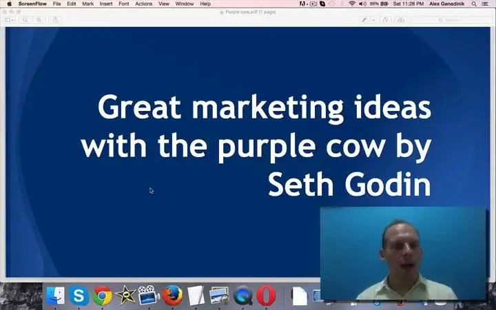Open the Alex Genadinik user menu
This screenshot has width=496, height=310.
click(x=446, y=4)
